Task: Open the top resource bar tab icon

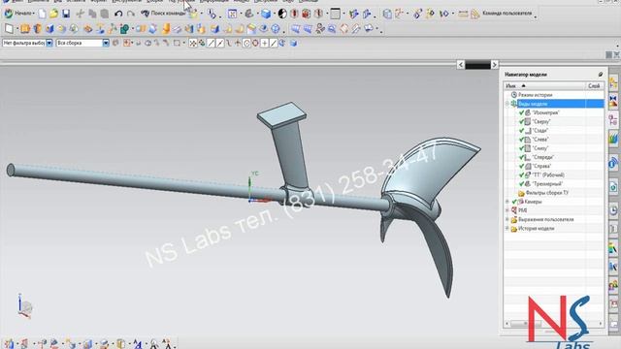Action: click(613, 83)
